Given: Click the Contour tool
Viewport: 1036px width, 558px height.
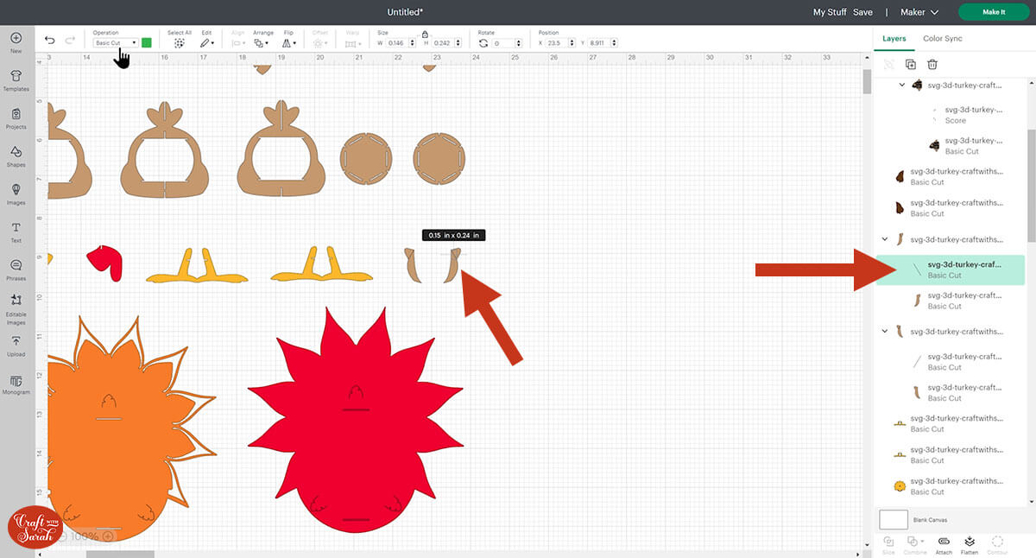Looking at the screenshot, I should click(998, 544).
